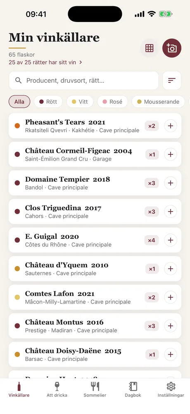Image resolution: width=190 pixels, height=414 pixels.
Task: Filter by Mousserande wines
Action: click(x=158, y=102)
